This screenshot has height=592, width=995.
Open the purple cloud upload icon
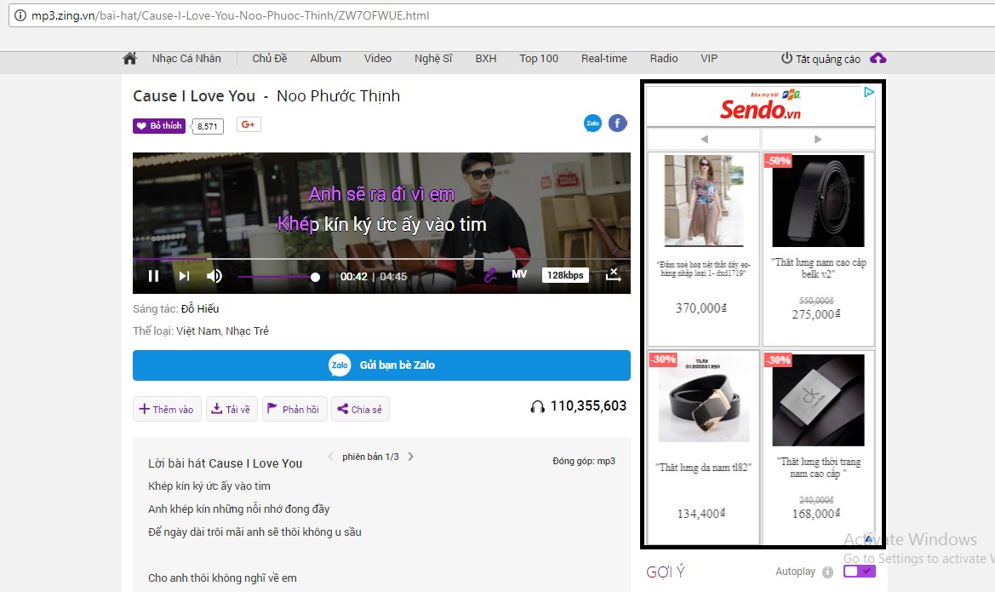coord(878,59)
